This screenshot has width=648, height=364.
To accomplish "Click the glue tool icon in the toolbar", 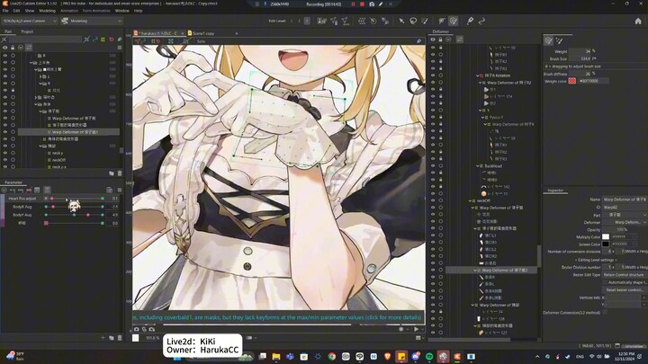I will [x=385, y=21].
